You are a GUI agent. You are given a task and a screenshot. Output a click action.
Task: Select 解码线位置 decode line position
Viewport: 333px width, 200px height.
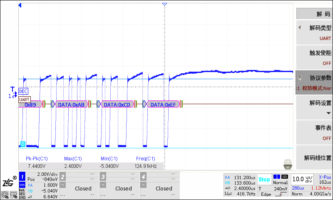pos(314,157)
